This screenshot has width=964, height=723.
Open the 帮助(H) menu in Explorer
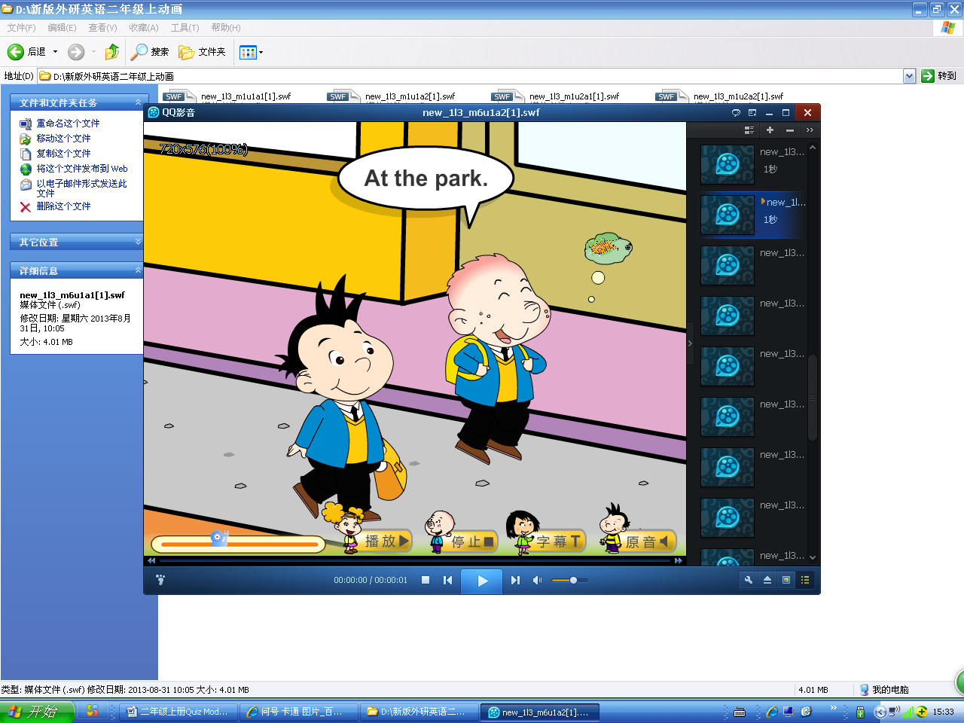pos(225,28)
